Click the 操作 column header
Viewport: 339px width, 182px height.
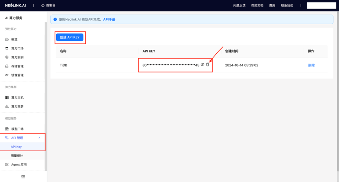pyautogui.click(x=311, y=51)
